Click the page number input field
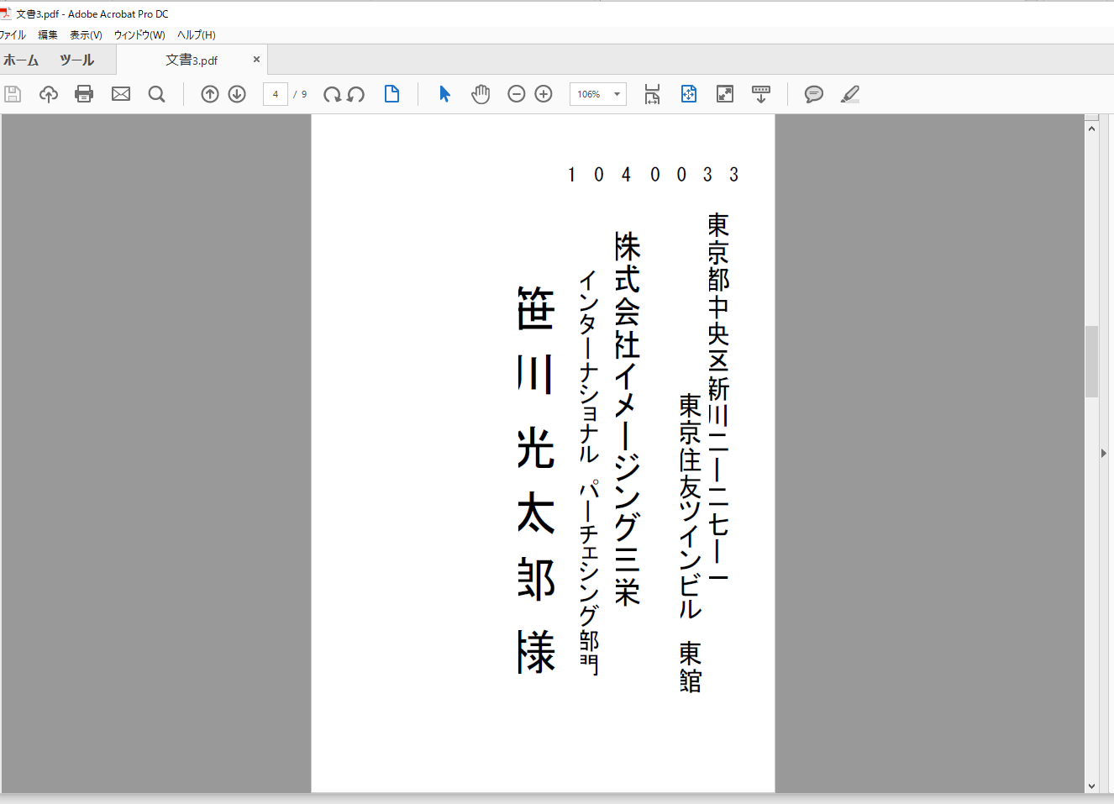The height and width of the screenshot is (804, 1114). [276, 94]
